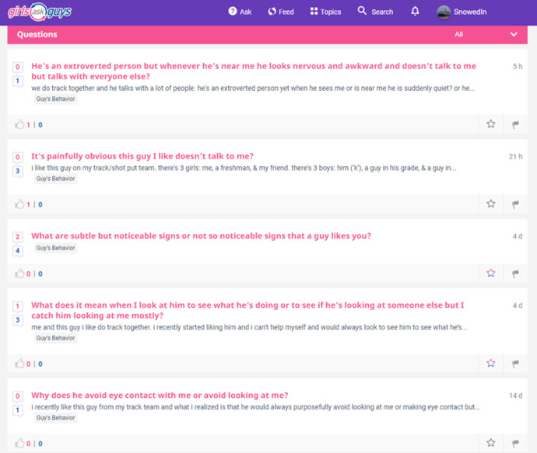Toggle favorite star on 'subtle signs' question

pos(491,273)
